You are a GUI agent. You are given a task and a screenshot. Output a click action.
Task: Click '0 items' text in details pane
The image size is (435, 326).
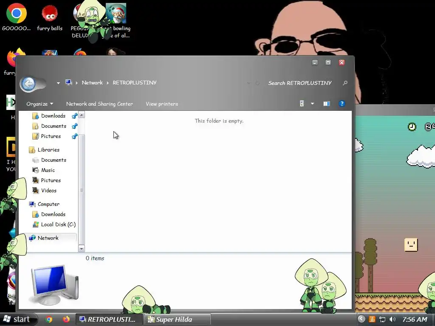click(x=95, y=259)
